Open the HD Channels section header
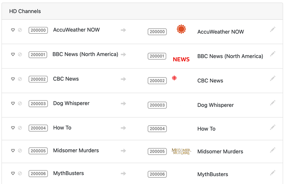The image size is (286, 184). click(25, 11)
